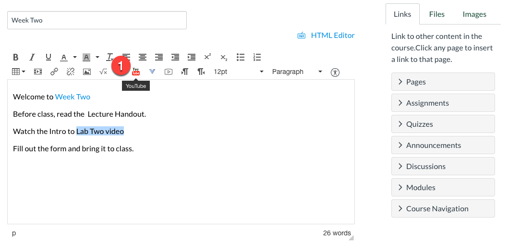Insert a link with the chain icon
The height and width of the screenshot is (243, 508).
54,72
